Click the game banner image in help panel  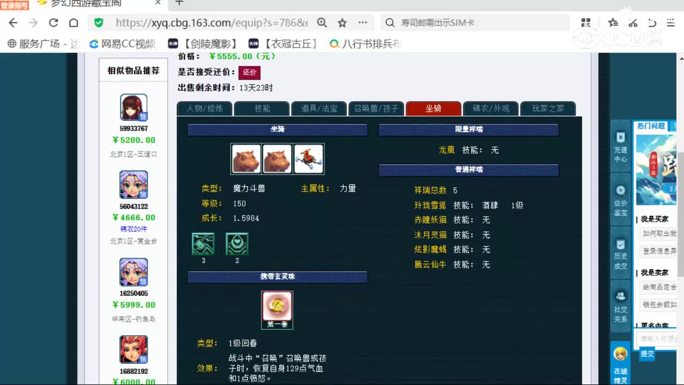(x=656, y=169)
